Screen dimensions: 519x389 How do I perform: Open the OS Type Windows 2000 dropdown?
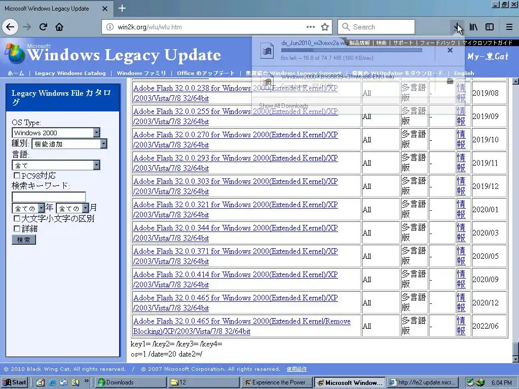56,133
